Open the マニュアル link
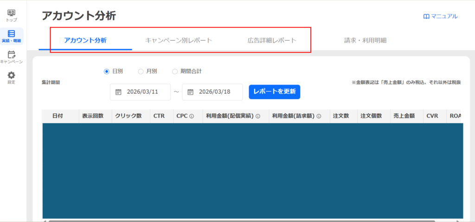The width and height of the screenshot is (475, 222). (x=440, y=16)
